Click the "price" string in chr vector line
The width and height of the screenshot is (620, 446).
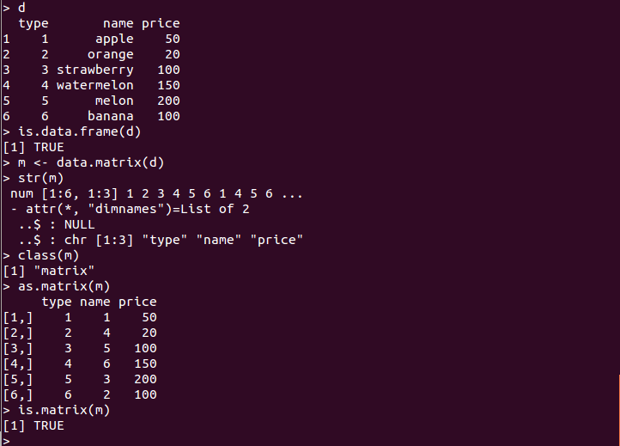277,240
